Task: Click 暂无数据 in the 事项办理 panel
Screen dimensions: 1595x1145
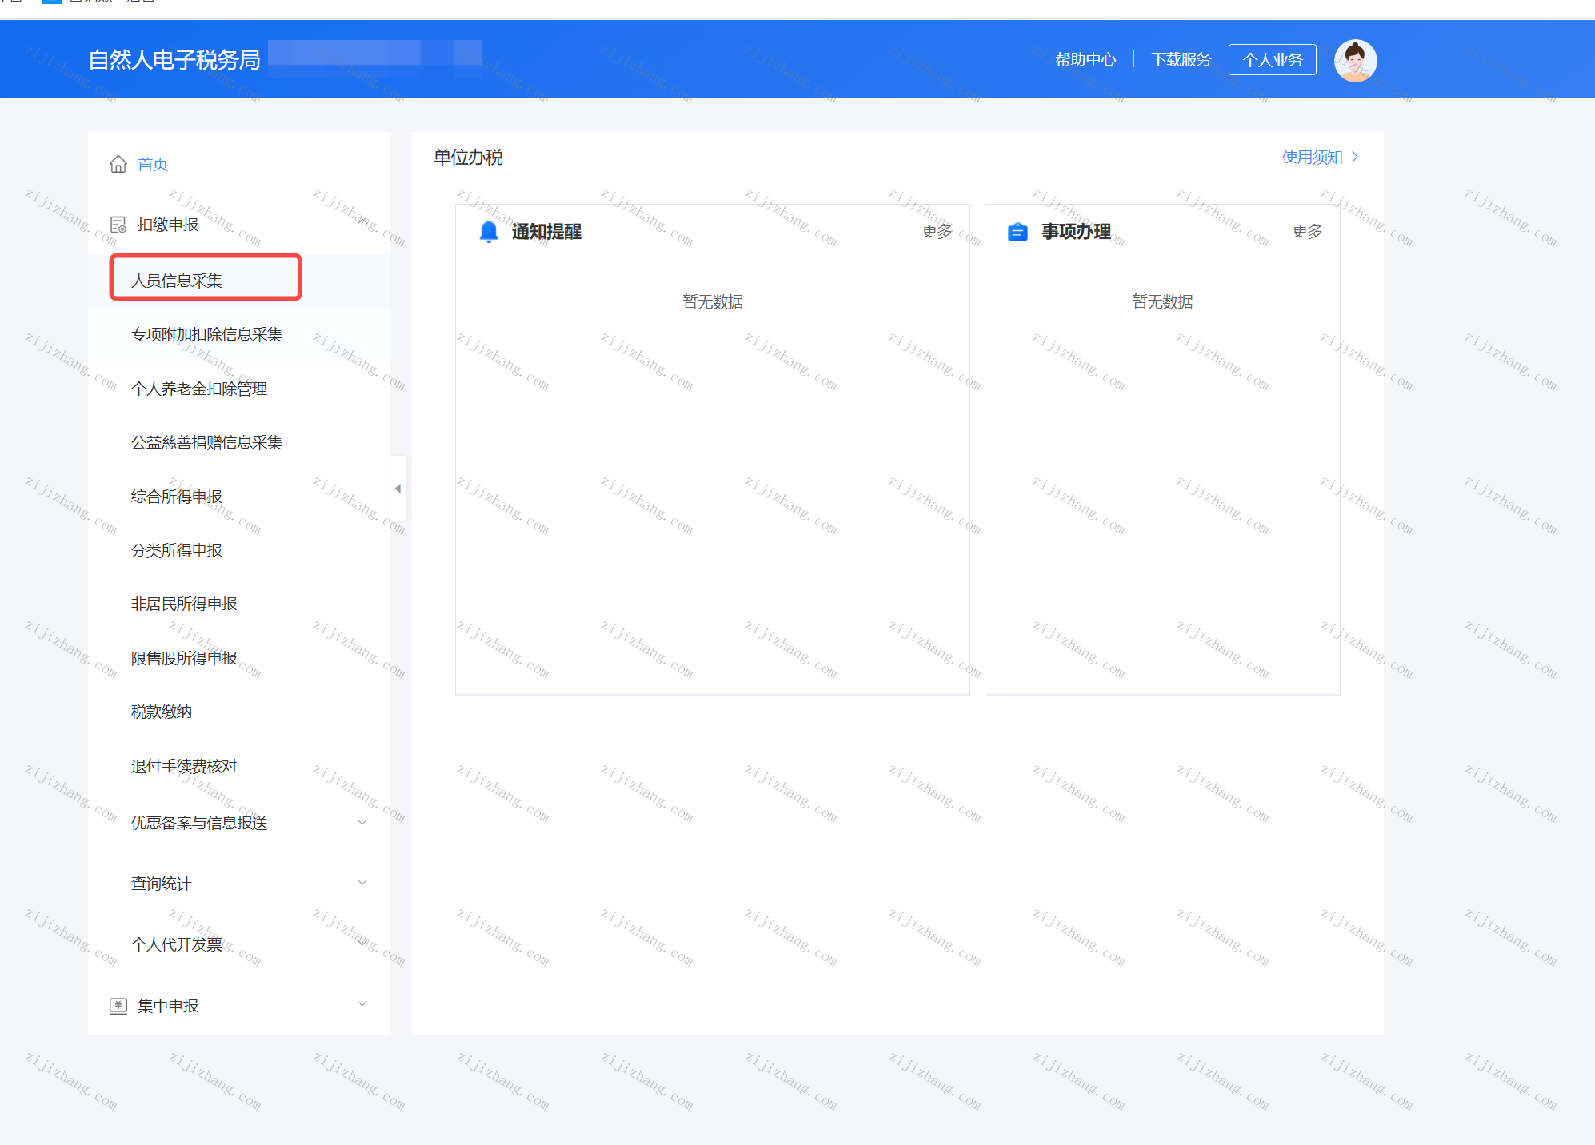Action: point(1163,301)
